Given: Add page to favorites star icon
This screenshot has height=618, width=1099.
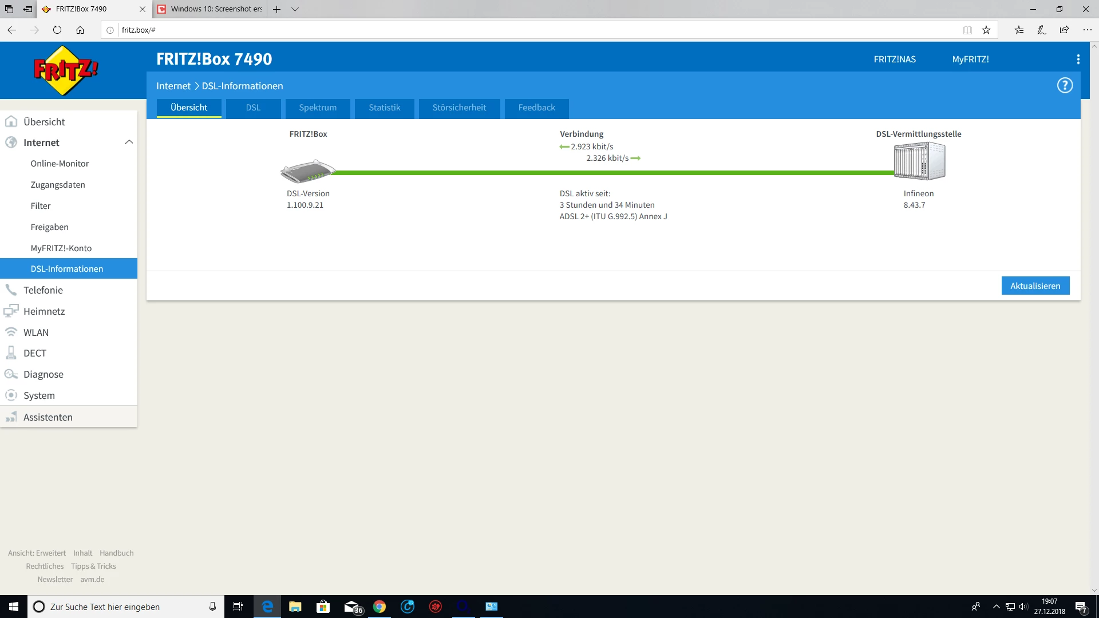Looking at the screenshot, I should [x=986, y=30].
